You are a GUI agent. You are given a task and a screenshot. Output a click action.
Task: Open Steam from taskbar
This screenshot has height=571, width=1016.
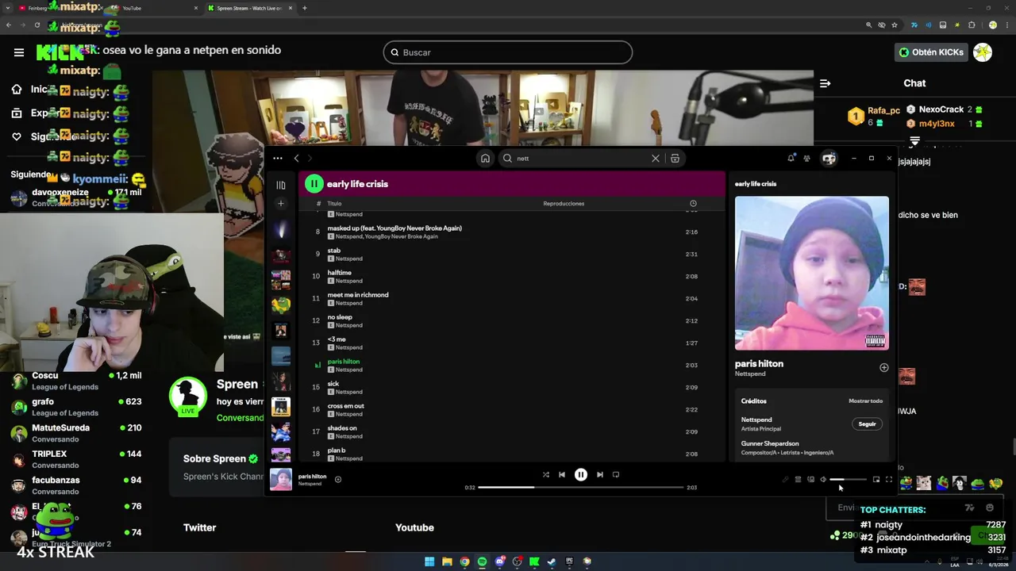coord(552,561)
